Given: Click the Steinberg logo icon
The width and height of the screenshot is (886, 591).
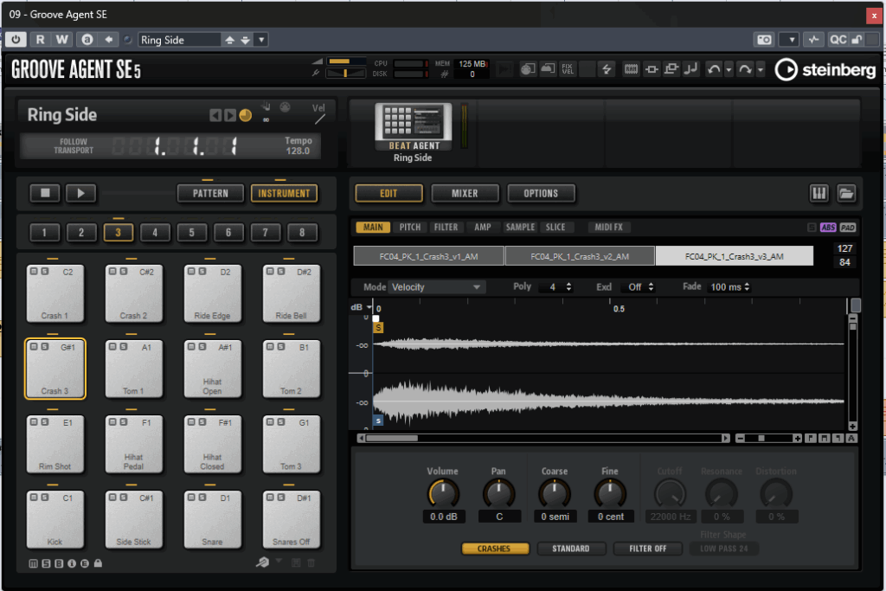Looking at the screenshot, I should coord(786,70).
